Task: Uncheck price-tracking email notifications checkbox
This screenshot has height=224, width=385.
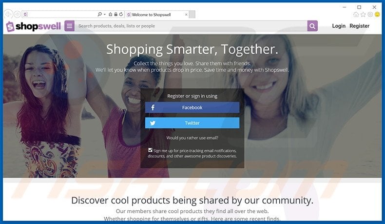Action: coord(150,150)
